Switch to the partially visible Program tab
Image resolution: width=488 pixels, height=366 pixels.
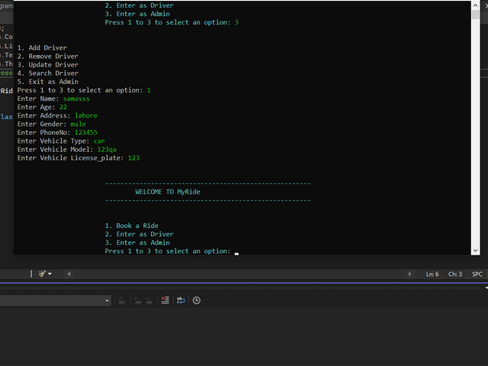coord(6,5)
